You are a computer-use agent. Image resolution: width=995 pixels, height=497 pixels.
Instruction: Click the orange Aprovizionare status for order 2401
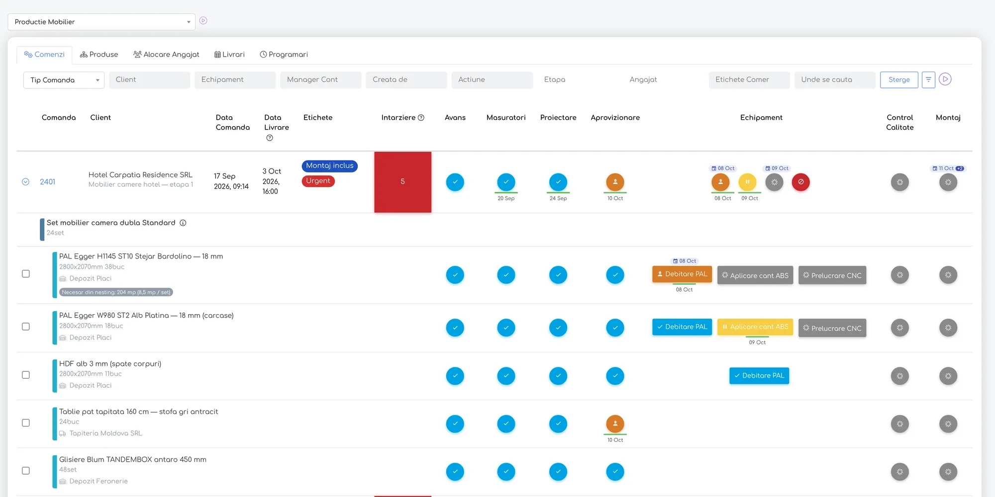click(x=615, y=182)
